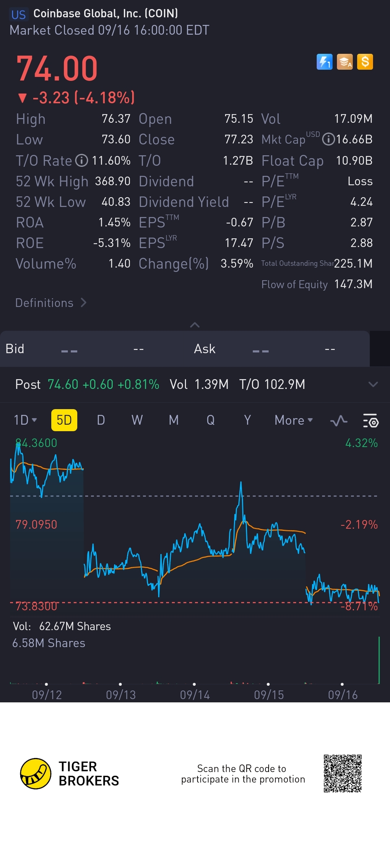Tap the P/E LYR value 4.24
The image size is (390, 845).
(x=361, y=201)
